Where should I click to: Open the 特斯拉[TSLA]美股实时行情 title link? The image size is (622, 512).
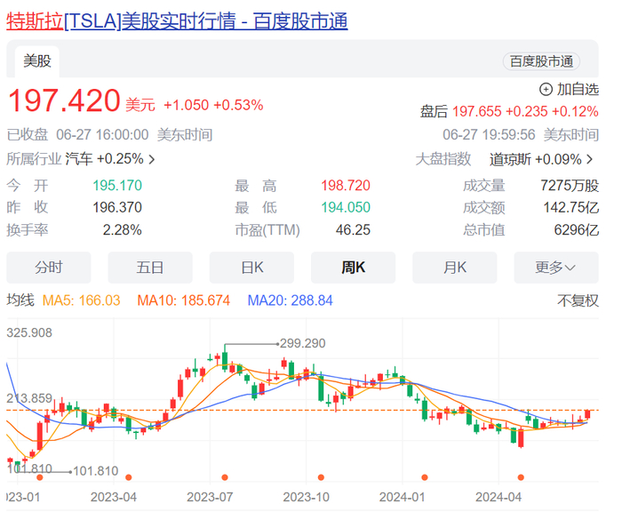[x=177, y=21]
